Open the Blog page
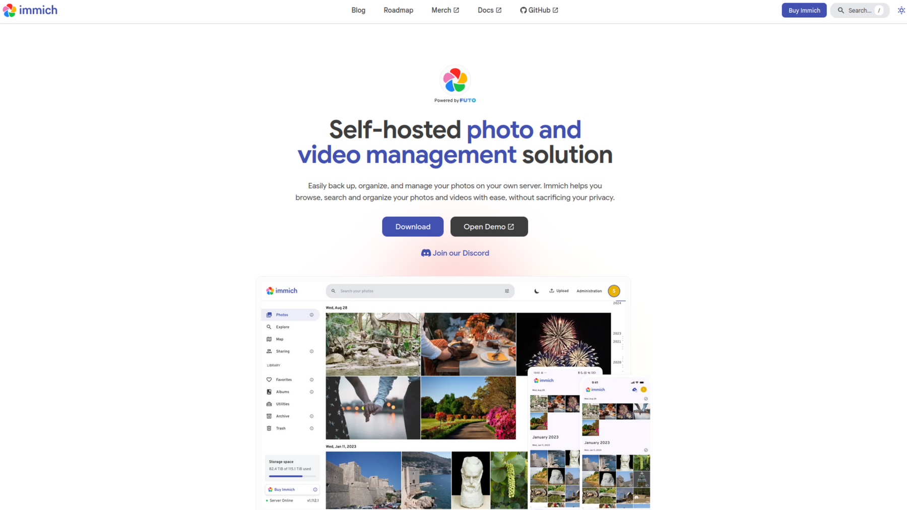 tap(358, 10)
